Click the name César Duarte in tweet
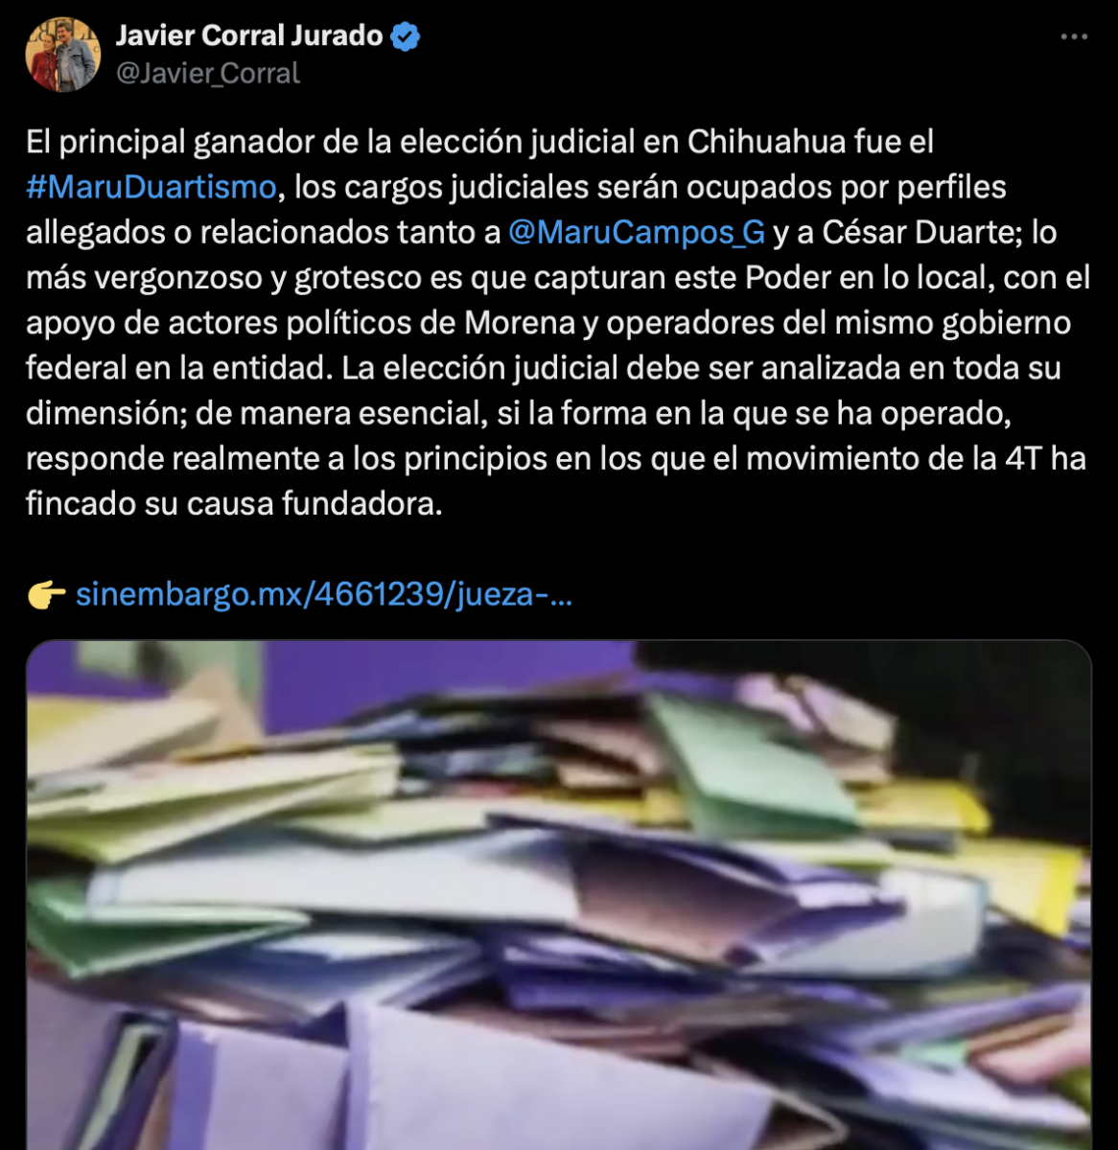This screenshot has height=1150, width=1118. click(x=925, y=232)
